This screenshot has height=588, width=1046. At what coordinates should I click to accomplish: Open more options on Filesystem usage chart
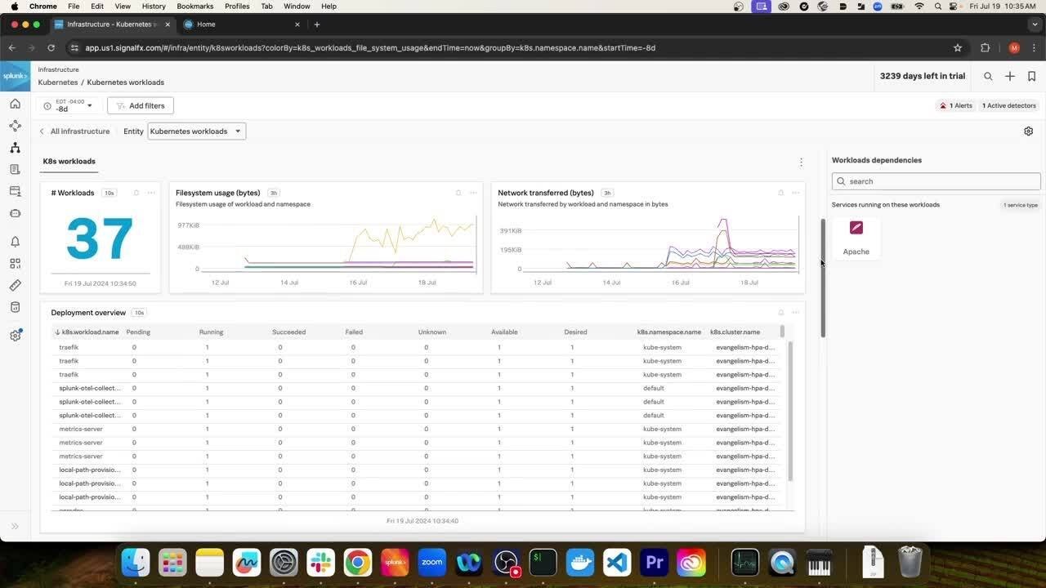[473, 193]
